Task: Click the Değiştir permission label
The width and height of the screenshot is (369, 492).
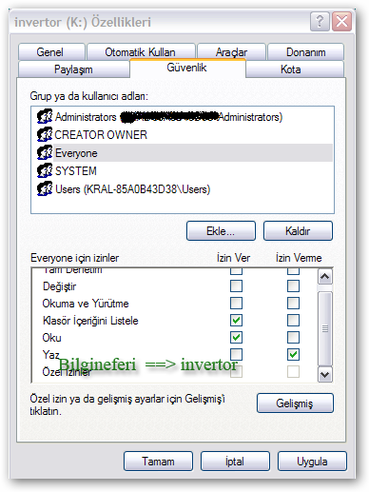Action: [x=60, y=286]
